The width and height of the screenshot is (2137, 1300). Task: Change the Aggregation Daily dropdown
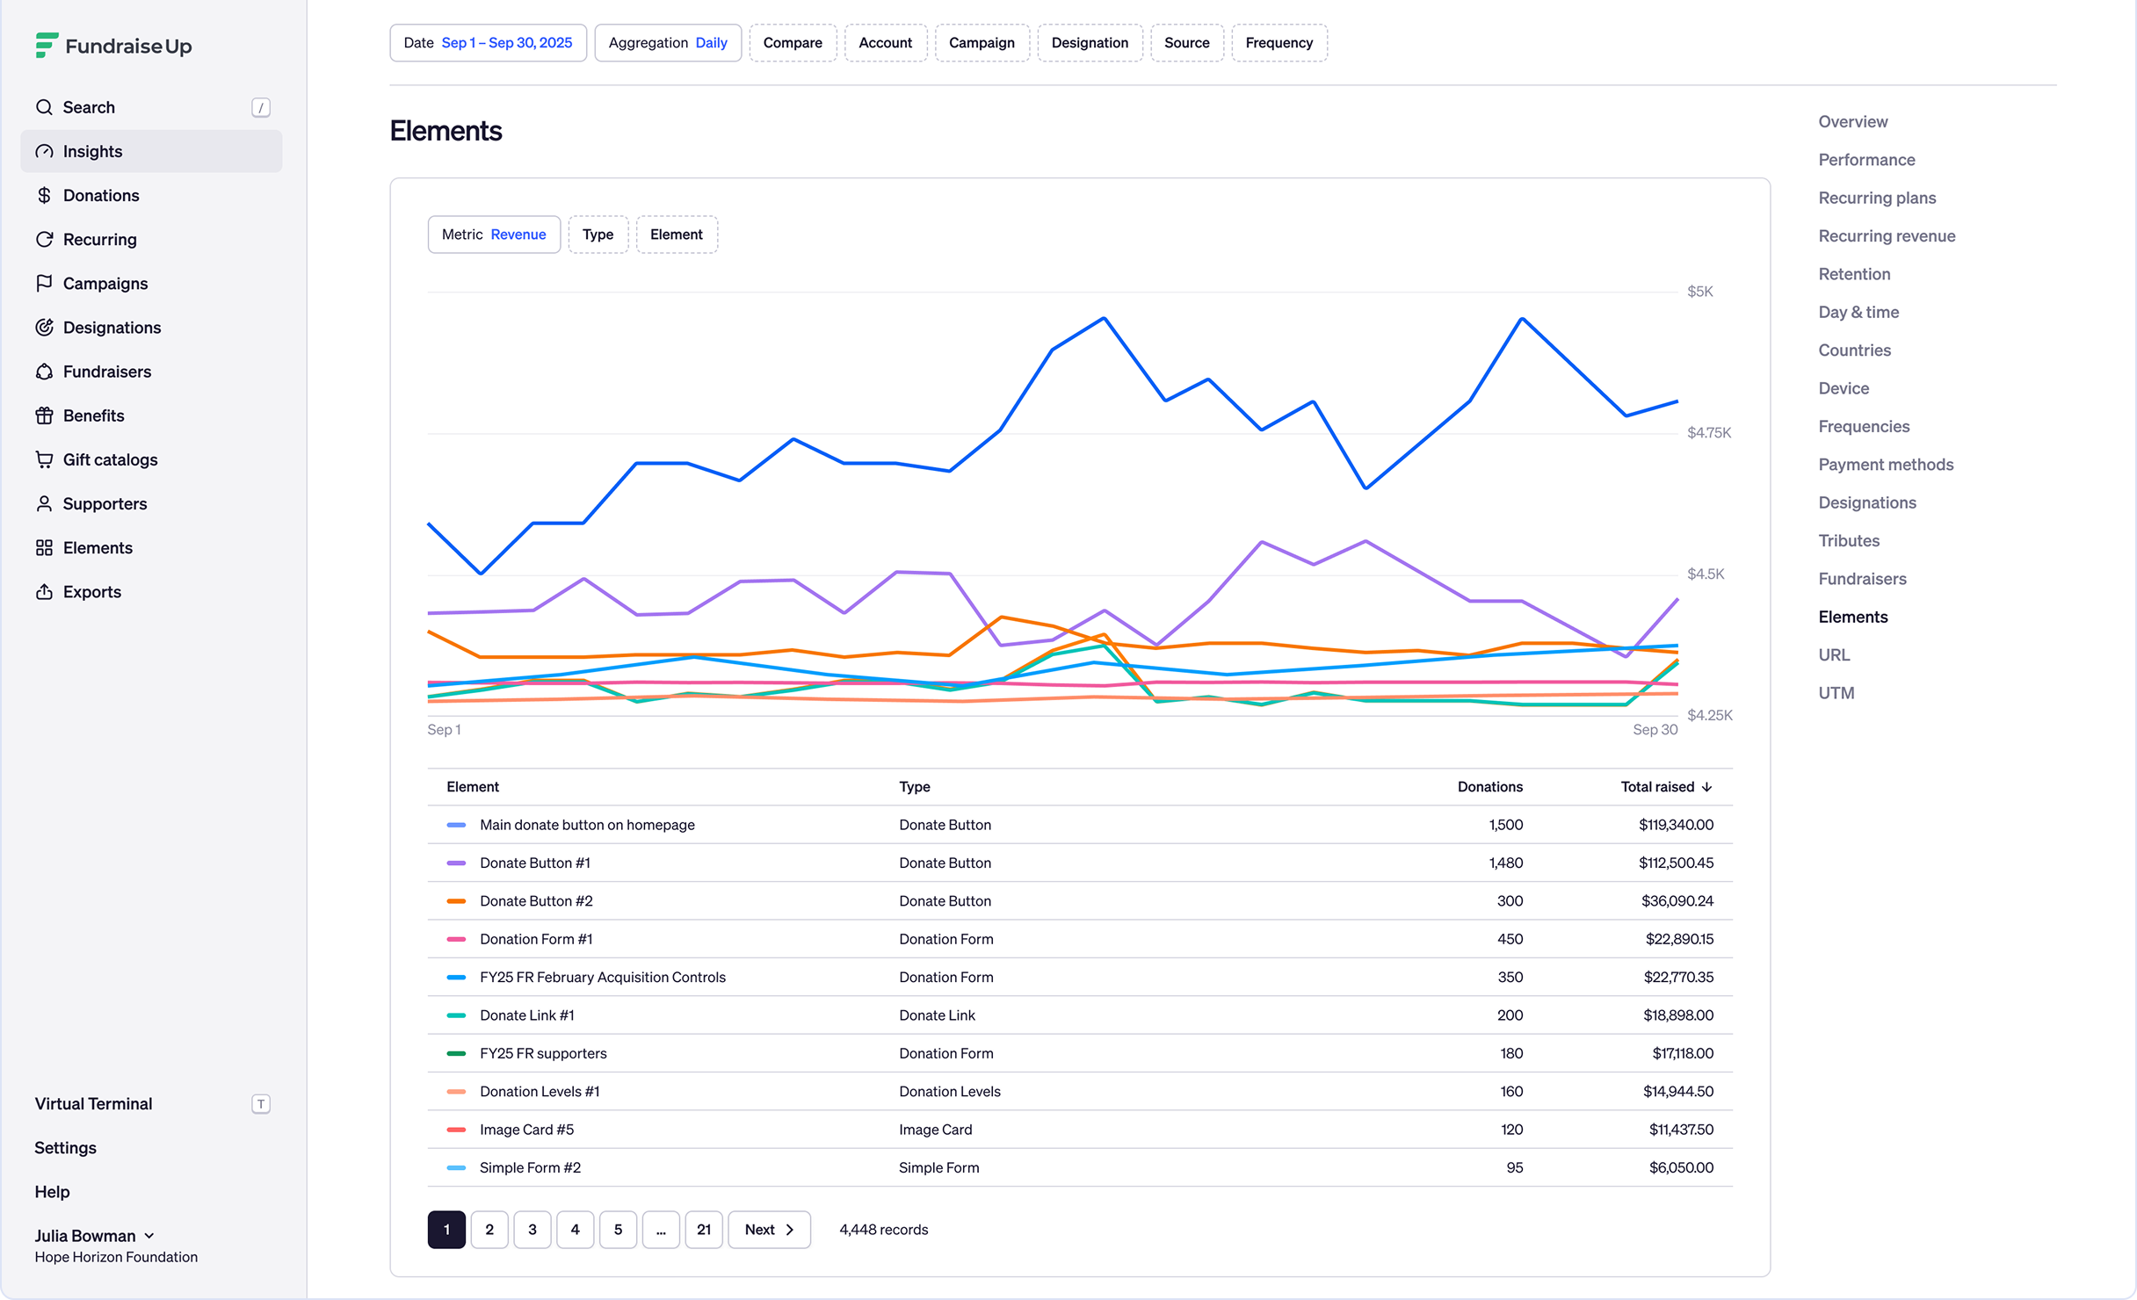point(668,43)
